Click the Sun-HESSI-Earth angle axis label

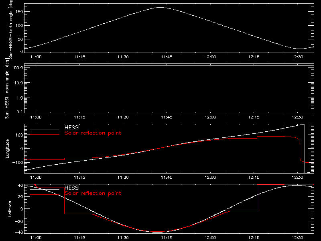point(11,29)
